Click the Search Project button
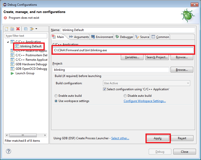201x160 pixels. point(157,57)
